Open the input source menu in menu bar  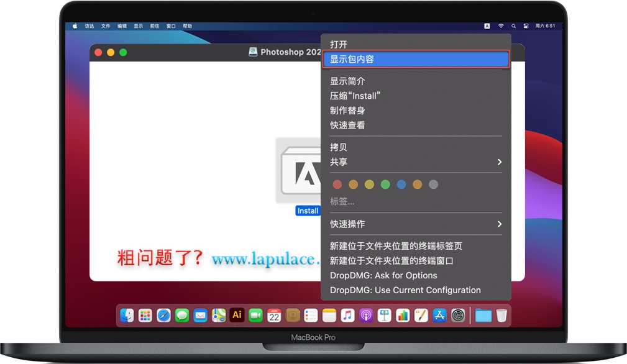(x=487, y=26)
